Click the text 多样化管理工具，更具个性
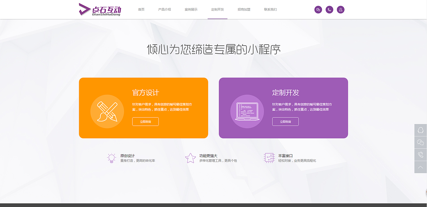 point(218,161)
